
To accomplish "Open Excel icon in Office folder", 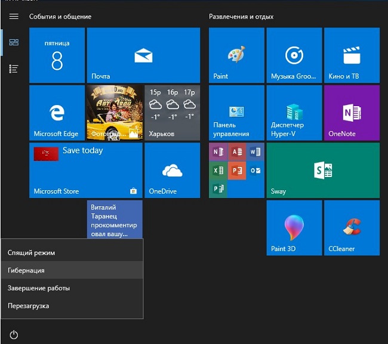I will 218,171.
